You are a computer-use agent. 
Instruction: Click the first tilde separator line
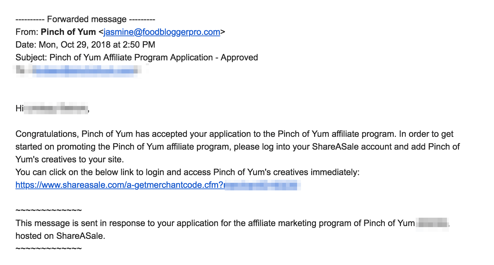(x=48, y=211)
